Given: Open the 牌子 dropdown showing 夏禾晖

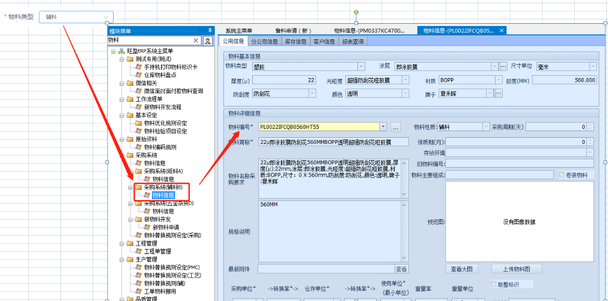Looking at the screenshot, I should 490,94.
